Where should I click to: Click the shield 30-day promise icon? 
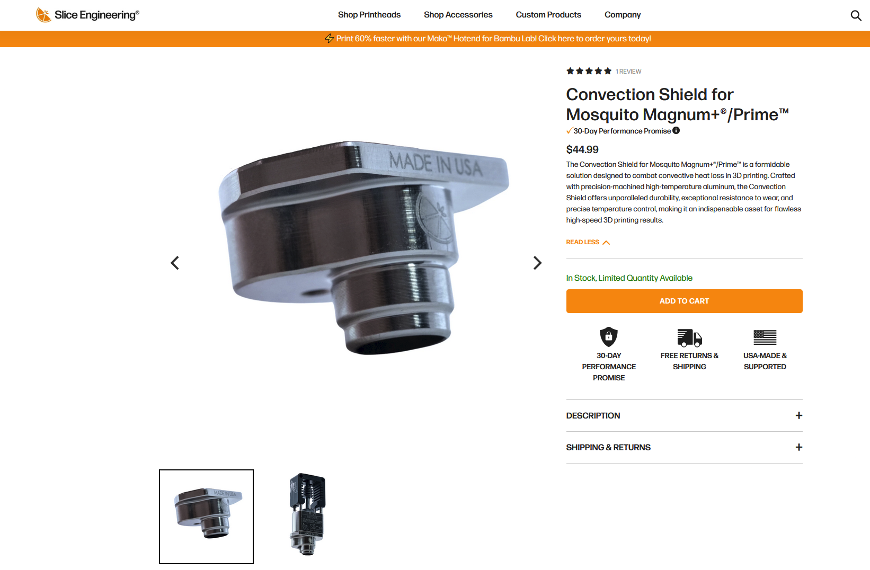pyautogui.click(x=609, y=336)
